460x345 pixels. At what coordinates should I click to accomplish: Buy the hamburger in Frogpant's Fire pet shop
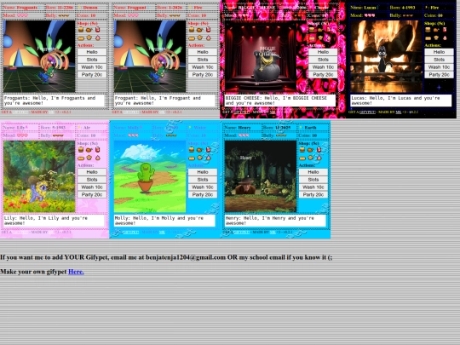192,30
